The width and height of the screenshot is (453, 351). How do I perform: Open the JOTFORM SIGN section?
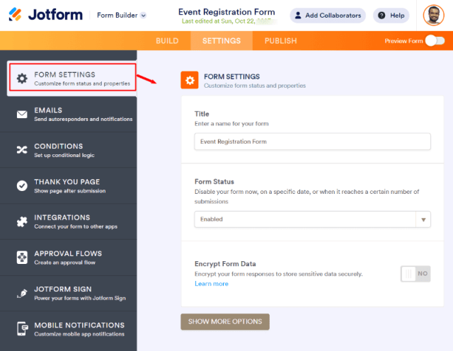69,293
